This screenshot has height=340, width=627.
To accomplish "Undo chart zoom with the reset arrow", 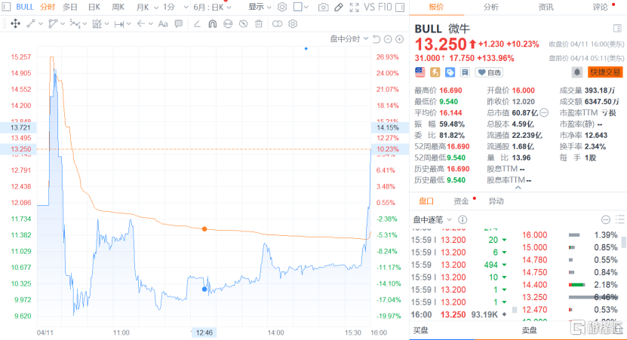I will click(x=377, y=39).
